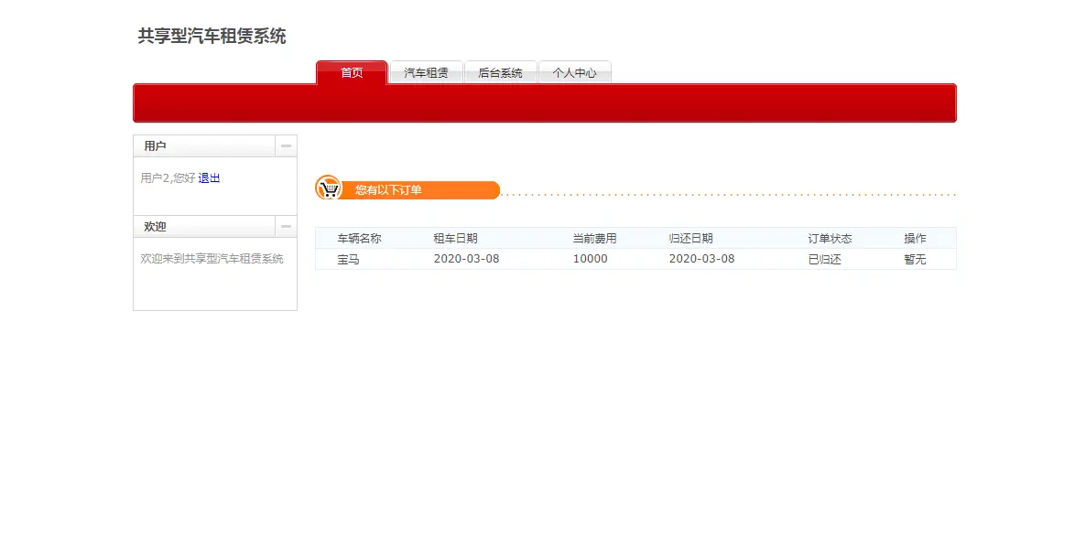This screenshot has width=1075, height=537.
Task: Go to the 个人中心 tab
Action: [574, 72]
